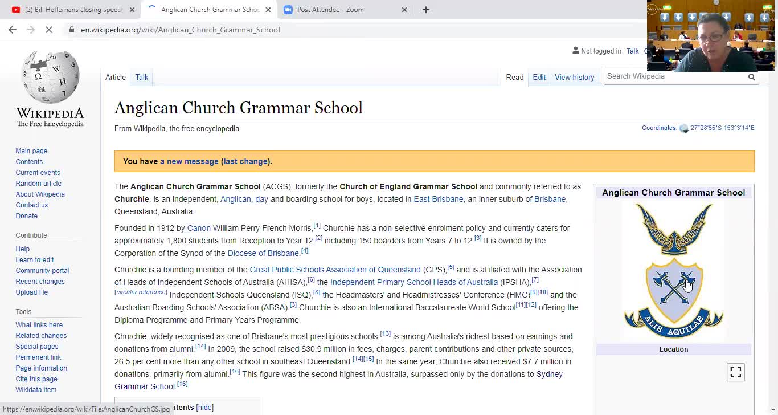Close the Bill Heffernans closing speech tab

pyautogui.click(x=132, y=10)
